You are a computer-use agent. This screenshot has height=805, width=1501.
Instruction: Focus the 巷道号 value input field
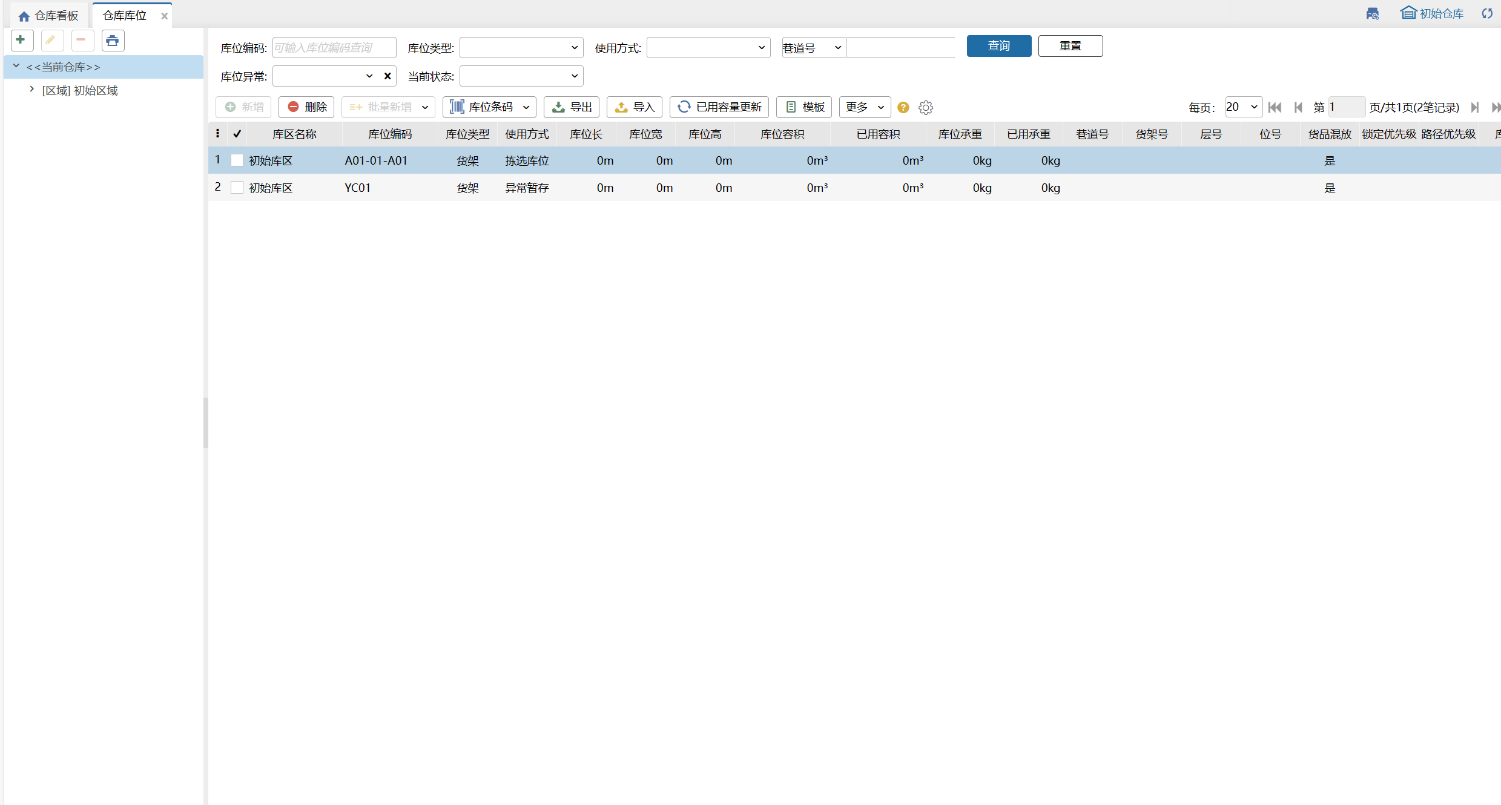coord(900,47)
